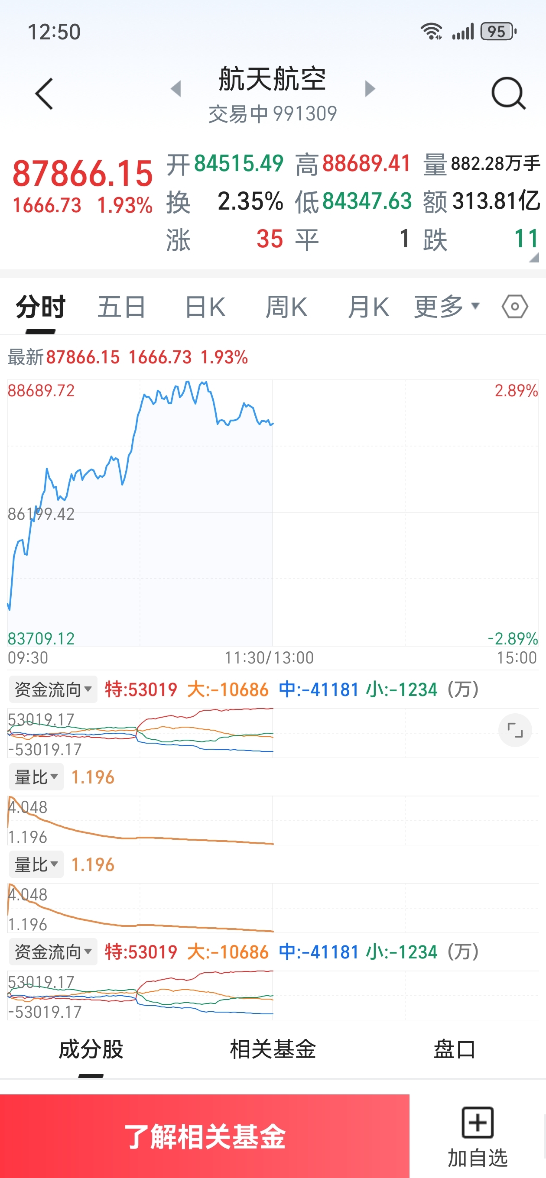Open the bottom 资金流向 indicator dropdown
546x1178 pixels.
(53, 951)
